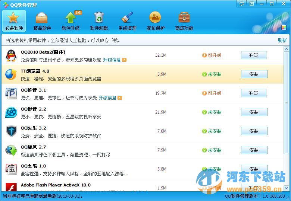Switch to the 精品软件 tab

point(42,21)
